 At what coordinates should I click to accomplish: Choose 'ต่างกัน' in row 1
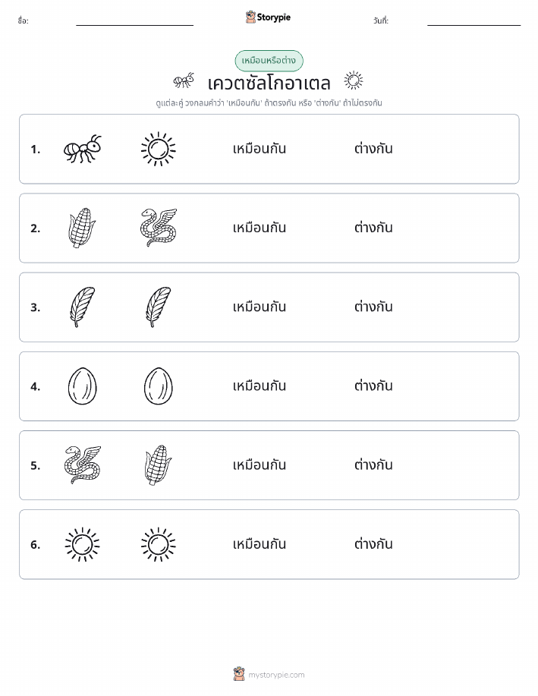coord(373,149)
